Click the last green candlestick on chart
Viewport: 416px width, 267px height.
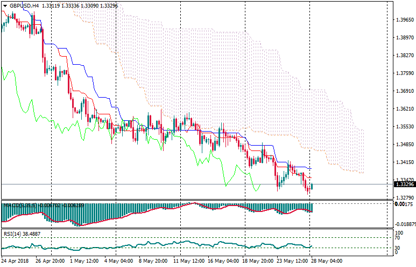point(312,186)
